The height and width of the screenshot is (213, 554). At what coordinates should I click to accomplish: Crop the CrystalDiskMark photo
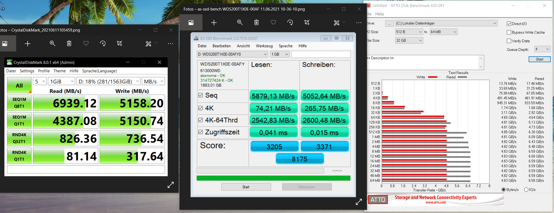coord(119,44)
